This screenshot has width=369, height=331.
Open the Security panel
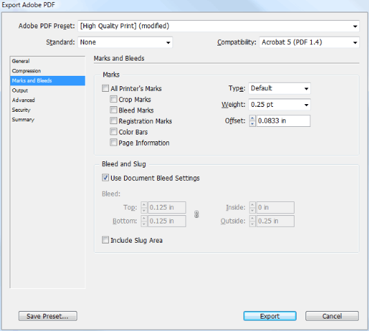coord(48,110)
